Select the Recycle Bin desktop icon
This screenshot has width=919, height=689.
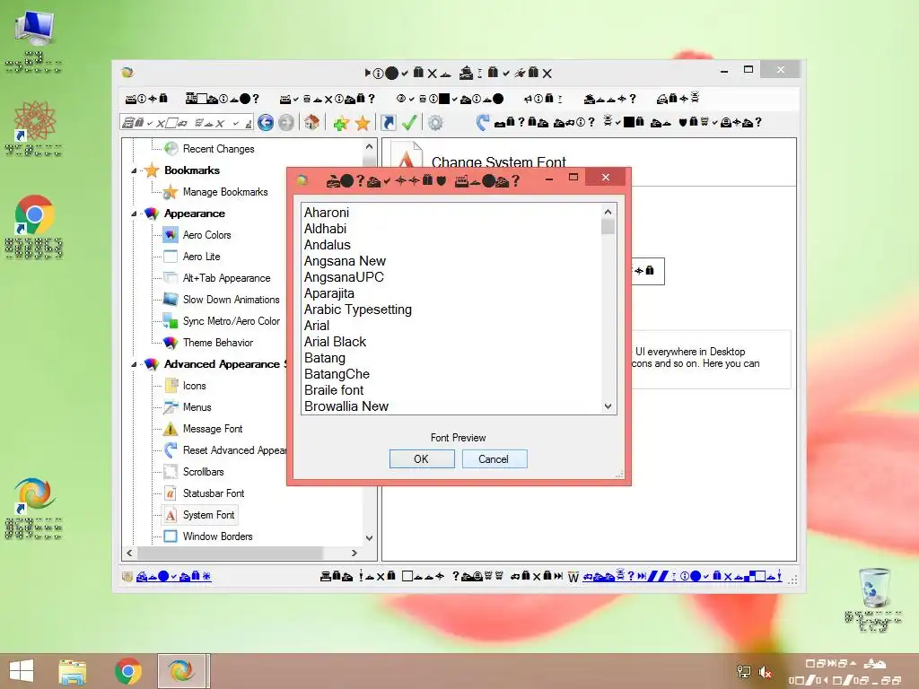(873, 600)
